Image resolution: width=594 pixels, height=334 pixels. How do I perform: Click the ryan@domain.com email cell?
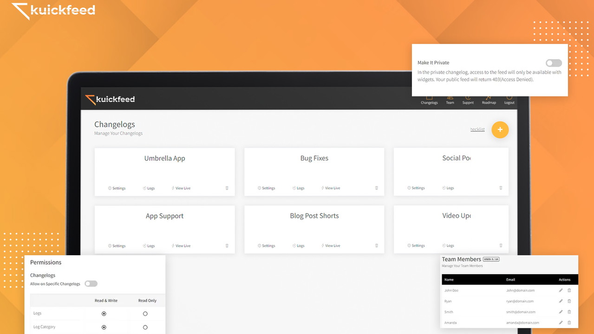point(520,301)
